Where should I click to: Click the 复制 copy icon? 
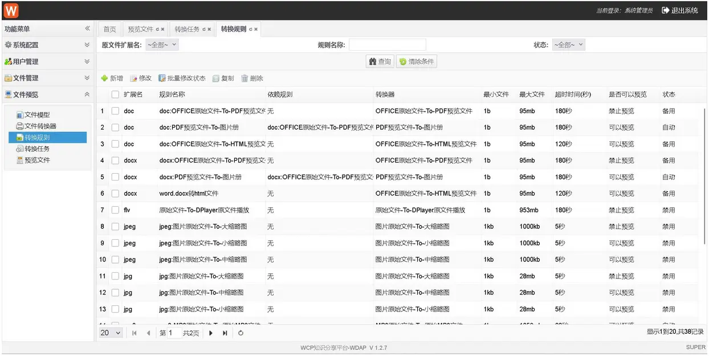pos(216,79)
